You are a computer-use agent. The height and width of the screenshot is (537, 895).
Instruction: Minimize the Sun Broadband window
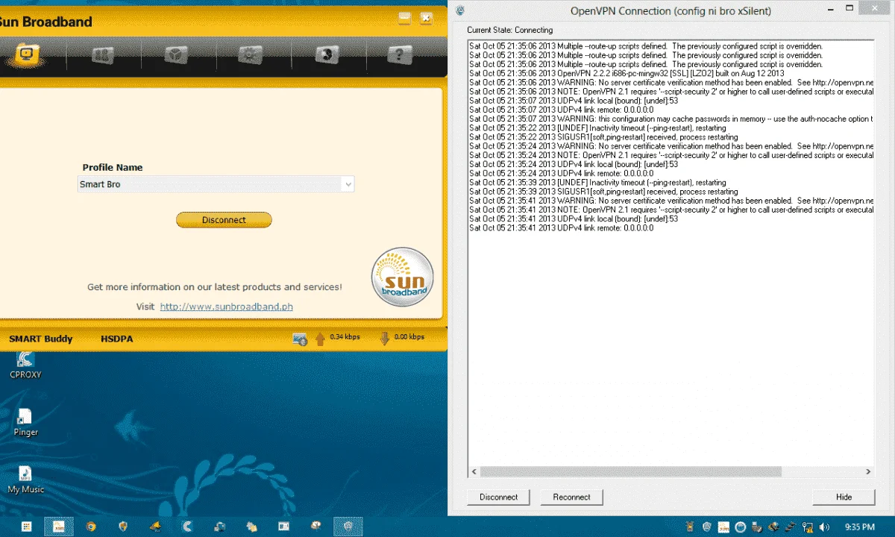[x=404, y=18]
